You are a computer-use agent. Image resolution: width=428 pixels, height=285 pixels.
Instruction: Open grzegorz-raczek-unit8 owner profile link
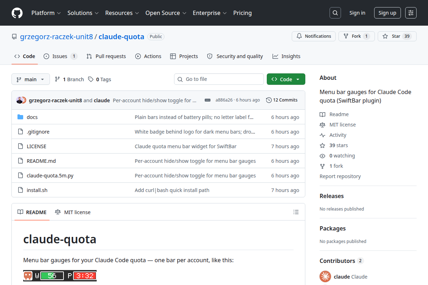(x=56, y=37)
